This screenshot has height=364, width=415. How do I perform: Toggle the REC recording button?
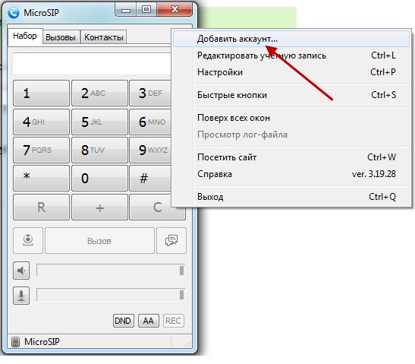point(173,321)
